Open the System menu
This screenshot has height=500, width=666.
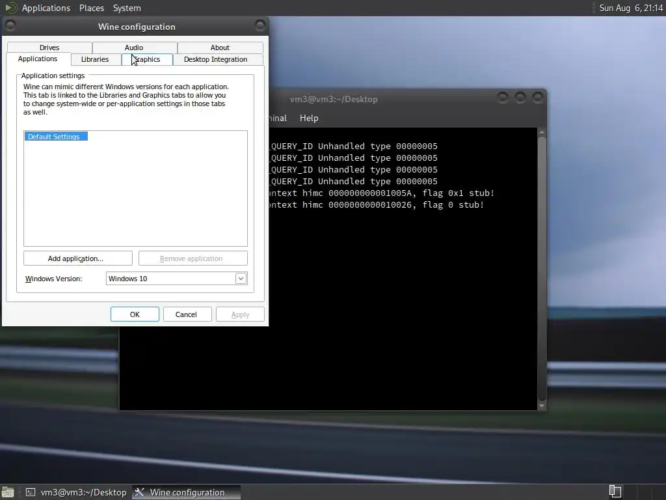tap(127, 8)
